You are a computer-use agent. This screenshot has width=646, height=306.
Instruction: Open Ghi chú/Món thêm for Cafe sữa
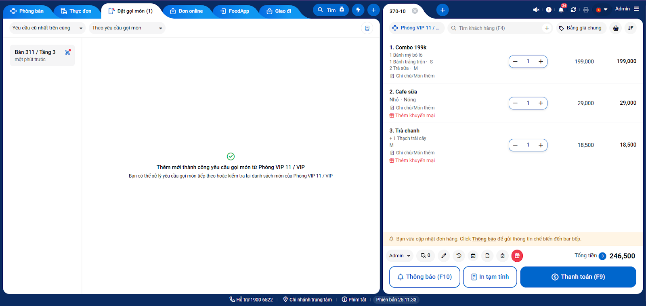[413, 108]
